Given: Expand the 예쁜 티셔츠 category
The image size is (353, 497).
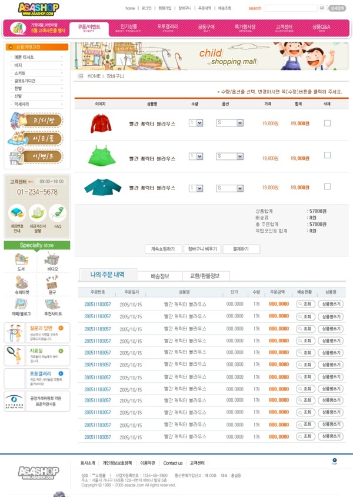Looking at the screenshot, I should click(x=37, y=57).
